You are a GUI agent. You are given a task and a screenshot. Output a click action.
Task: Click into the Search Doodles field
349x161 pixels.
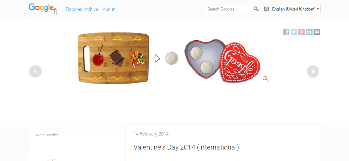click(228, 9)
